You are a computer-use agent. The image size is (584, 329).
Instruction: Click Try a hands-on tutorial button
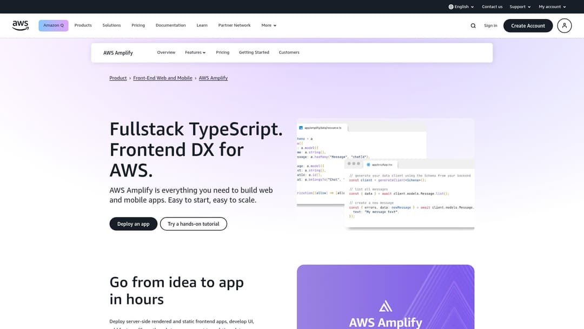[x=193, y=224]
